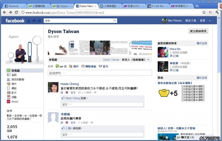The width and height of the screenshot is (222, 141).
Task: Open the fan-in-showroom photo in the page photo strip
Action: pyautogui.click(x=100, y=48)
